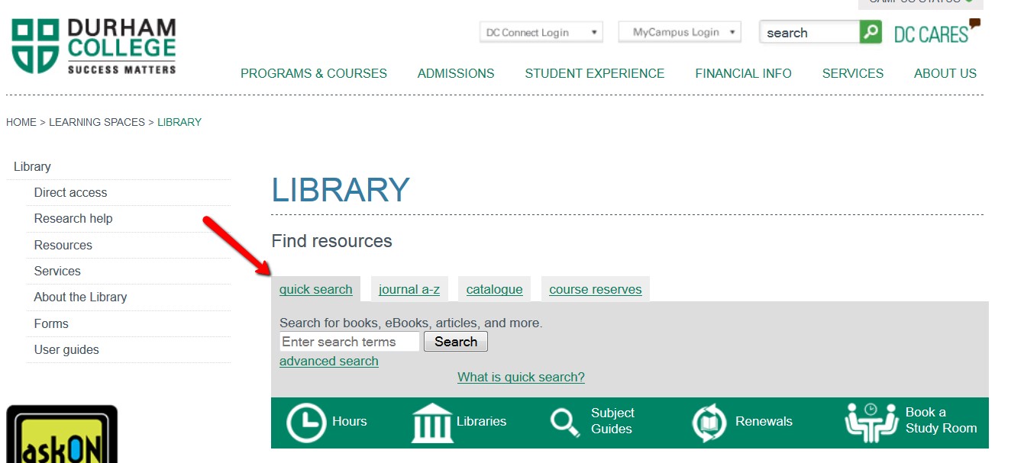Image resolution: width=1011 pixels, height=463 pixels.
Task: Click the Subject Guides magnifier icon
Action: pos(565,423)
